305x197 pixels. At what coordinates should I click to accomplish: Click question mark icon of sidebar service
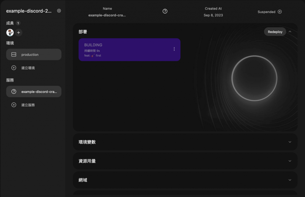click(14, 92)
